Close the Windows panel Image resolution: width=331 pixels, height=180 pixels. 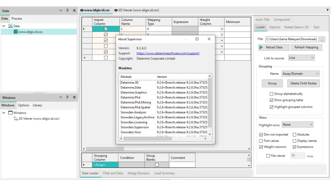coord(74,97)
